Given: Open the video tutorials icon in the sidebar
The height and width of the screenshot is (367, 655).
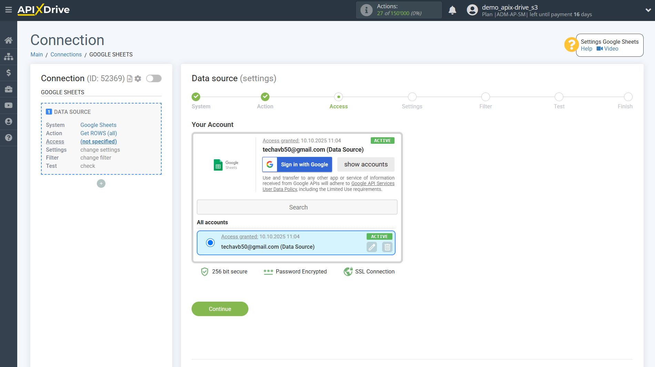Looking at the screenshot, I should 9,105.
